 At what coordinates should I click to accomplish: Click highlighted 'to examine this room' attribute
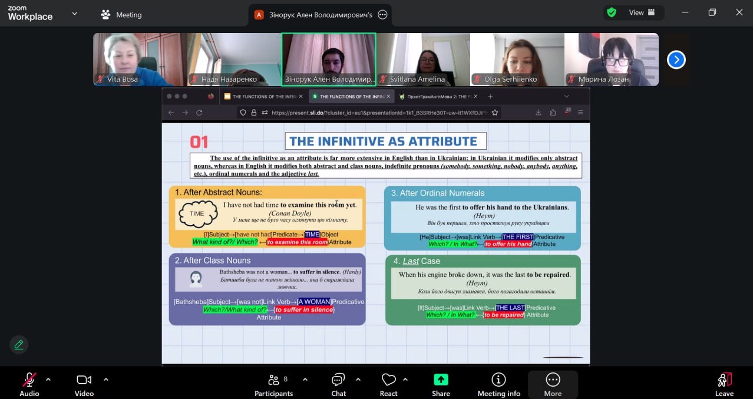(297, 242)
